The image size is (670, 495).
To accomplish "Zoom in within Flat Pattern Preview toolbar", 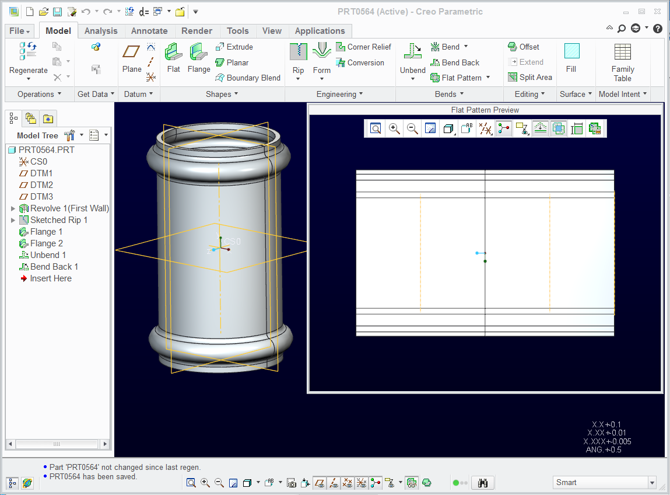I will tap(394, 128).
